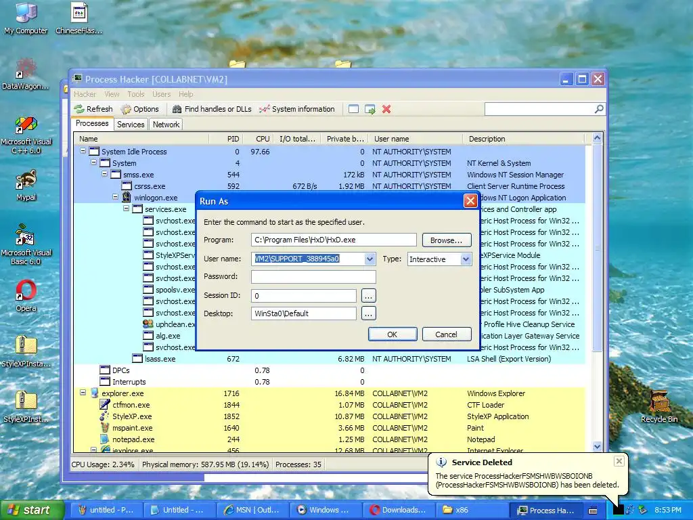
Task: Open the Hacker menu
Action: click(85, 94)
